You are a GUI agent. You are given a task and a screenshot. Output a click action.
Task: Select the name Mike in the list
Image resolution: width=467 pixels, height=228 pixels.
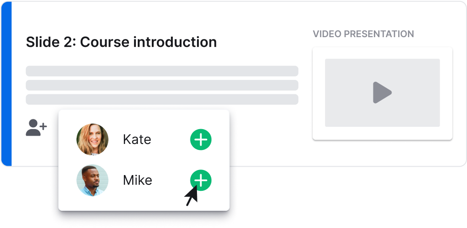[x=138, y=180]
